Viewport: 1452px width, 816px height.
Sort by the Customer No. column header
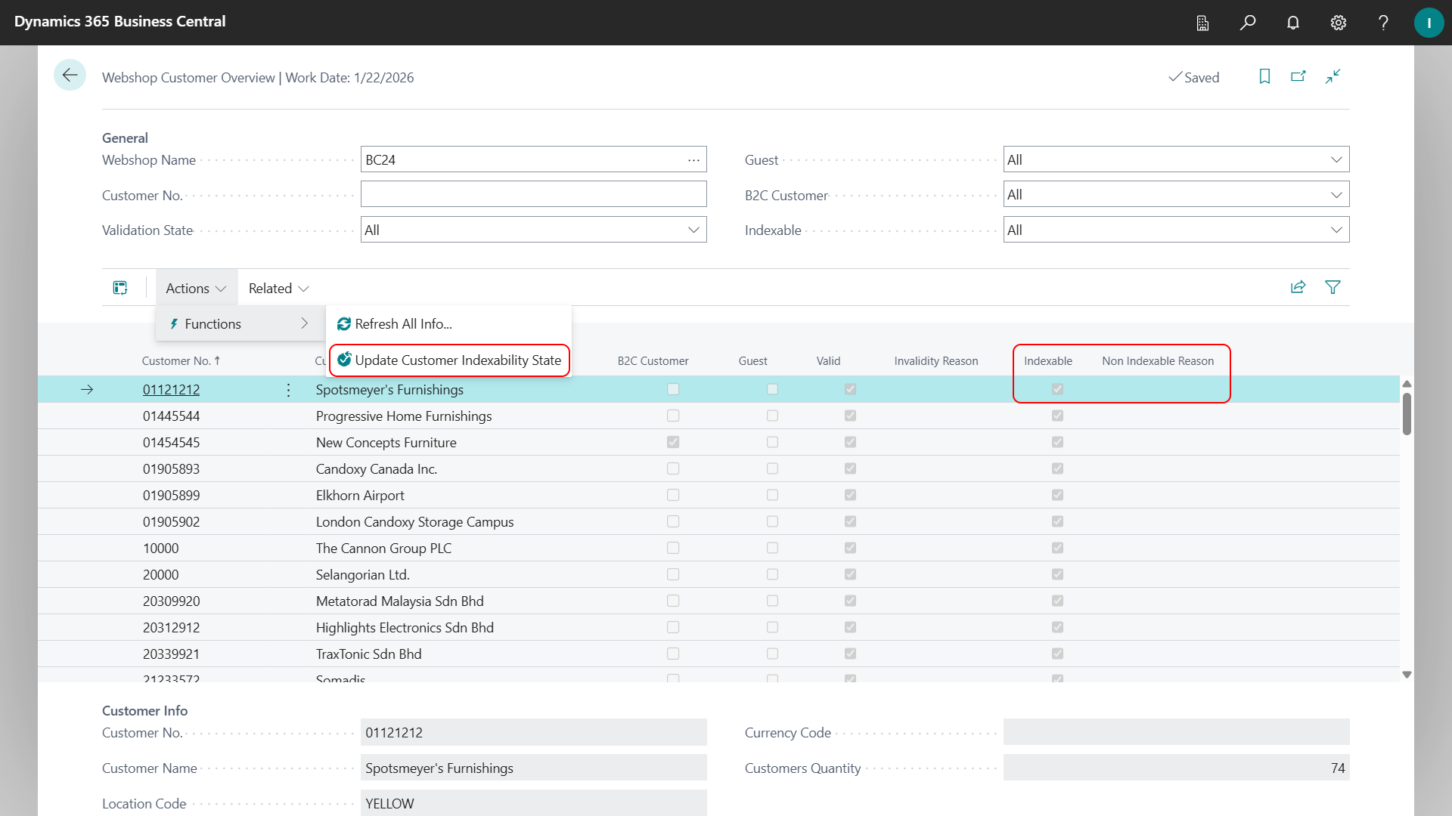click(x=181, y=361)
